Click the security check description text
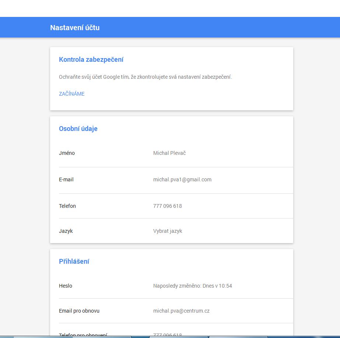 (x=145, y=77)
